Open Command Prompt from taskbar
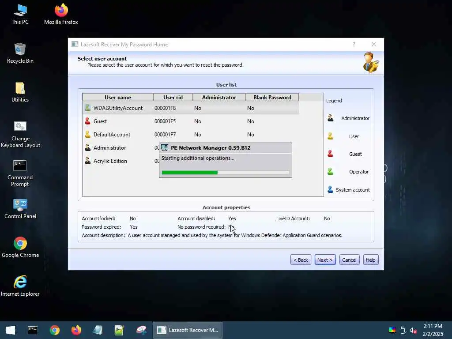The width and height of the screenshot is (452, 339). 33,330
